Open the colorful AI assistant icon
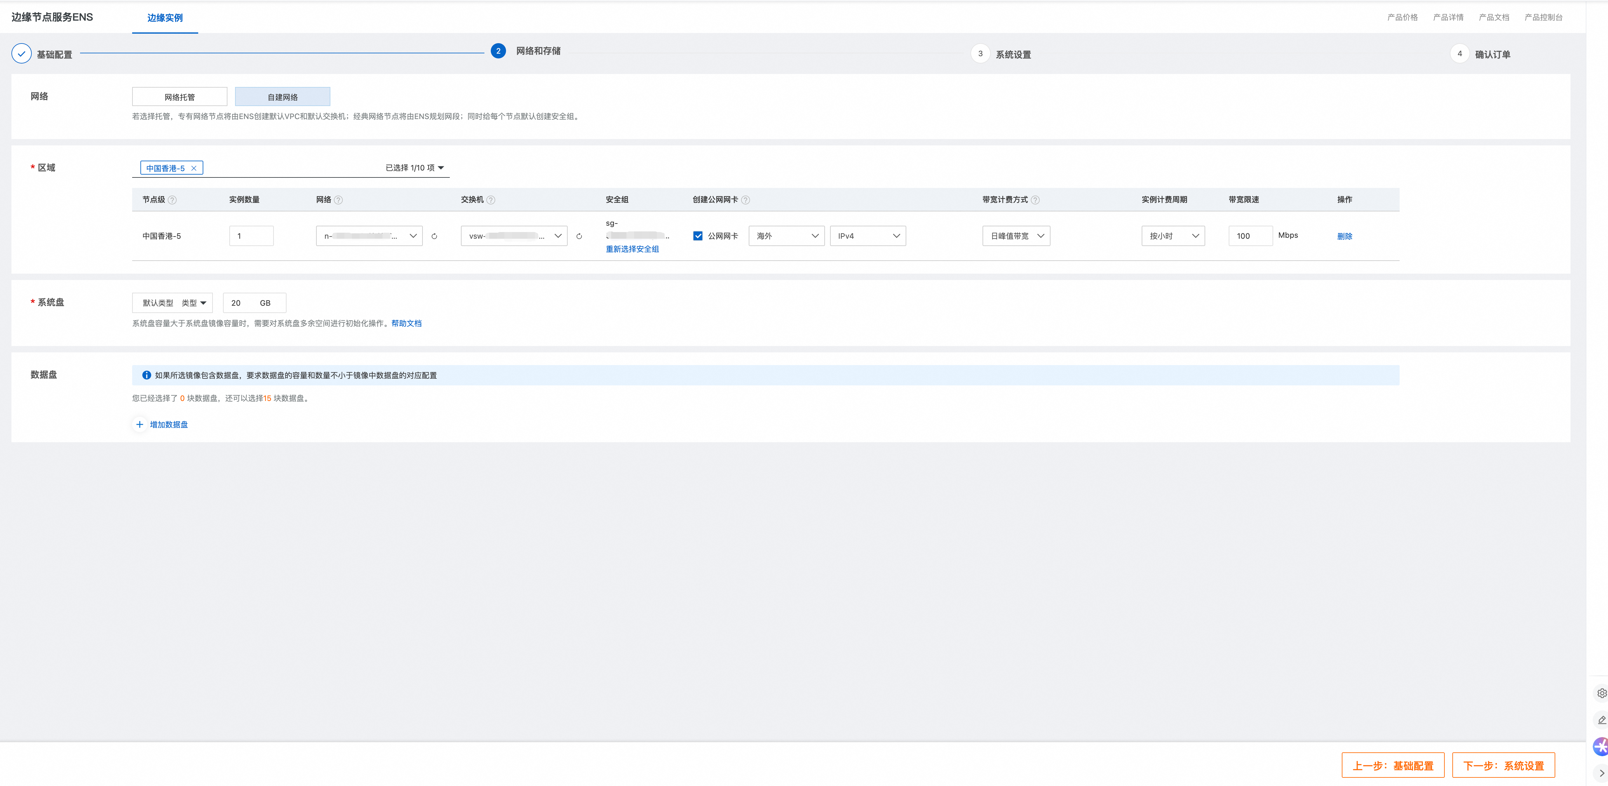Screen dimensions: 1608x786 tap(1601, 746)
